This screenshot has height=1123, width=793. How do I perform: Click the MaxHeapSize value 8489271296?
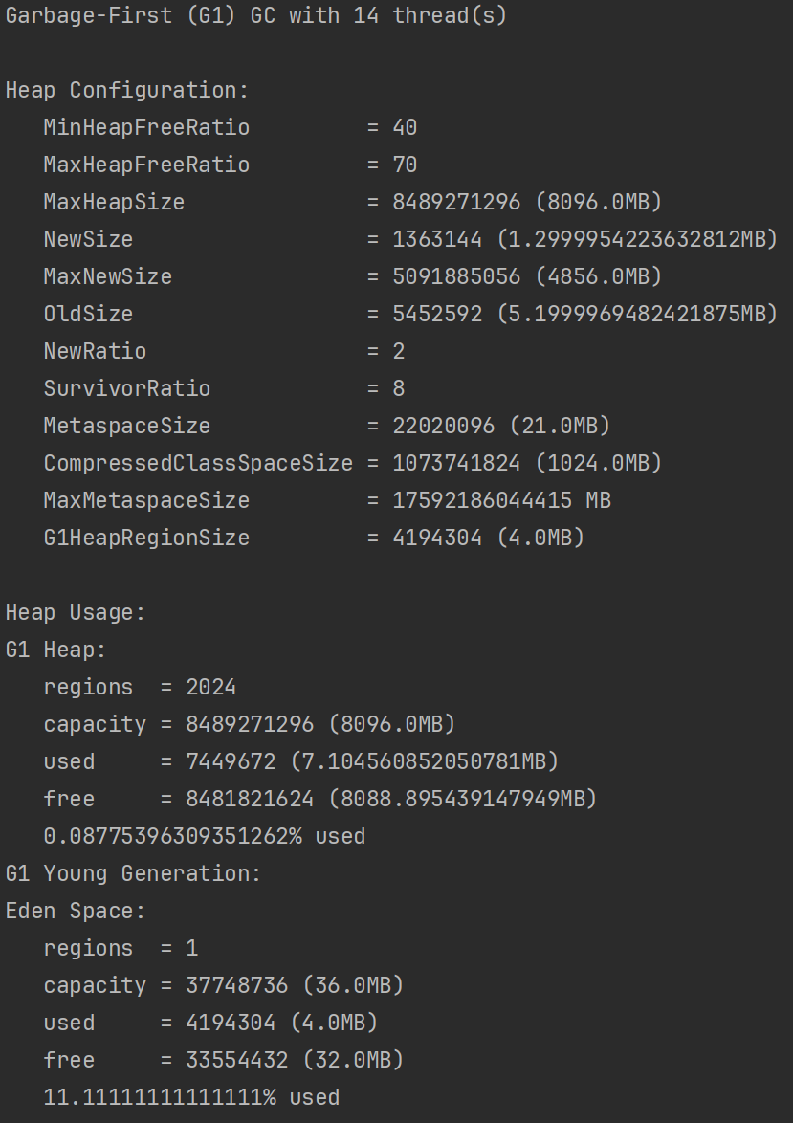tap(456, 203)
